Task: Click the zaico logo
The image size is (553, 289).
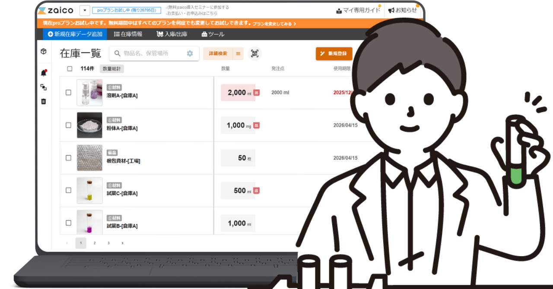Action: point(55,10)
